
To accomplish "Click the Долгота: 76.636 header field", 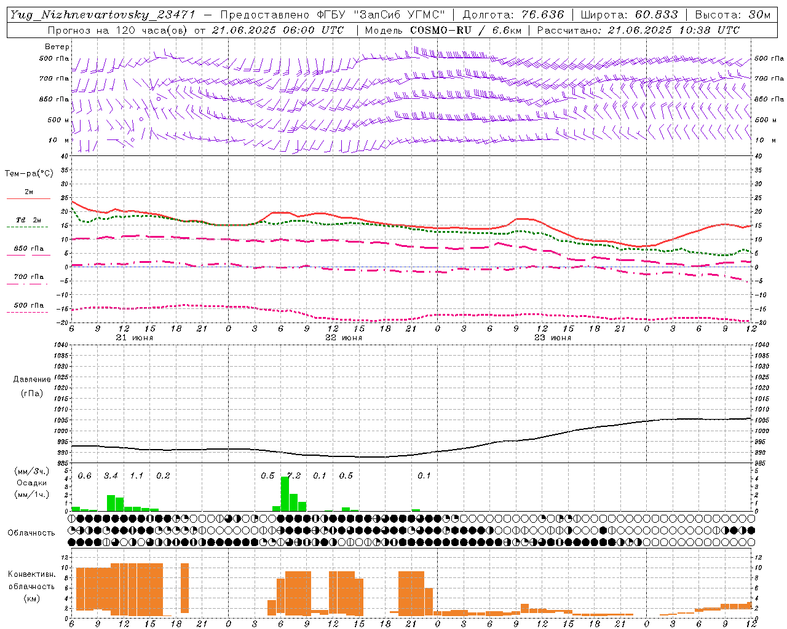I will pos(513,15).
